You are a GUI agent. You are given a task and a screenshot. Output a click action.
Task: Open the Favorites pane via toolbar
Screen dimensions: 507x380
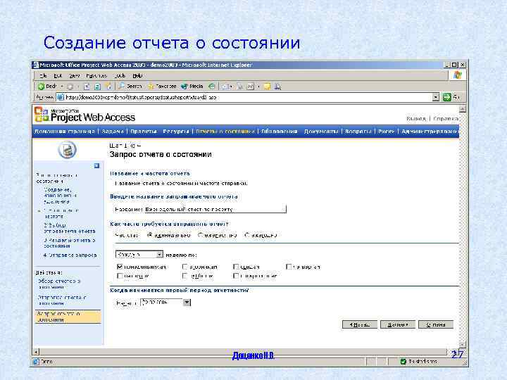point(162,87)
